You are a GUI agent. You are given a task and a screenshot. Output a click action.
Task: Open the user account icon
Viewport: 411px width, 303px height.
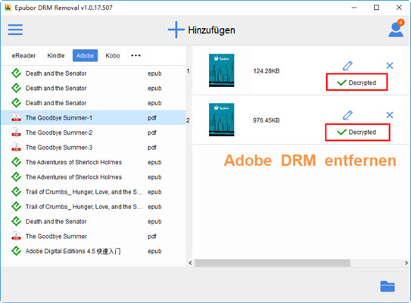tap(396, 29)
